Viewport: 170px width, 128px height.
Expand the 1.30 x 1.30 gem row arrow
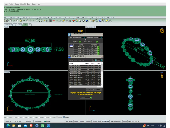click(98, 50)
